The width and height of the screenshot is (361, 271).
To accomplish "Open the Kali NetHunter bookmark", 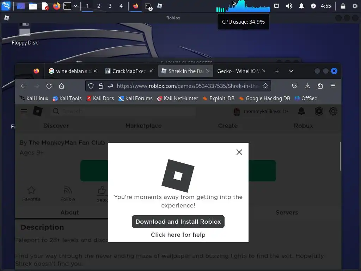I will point(178,98).
